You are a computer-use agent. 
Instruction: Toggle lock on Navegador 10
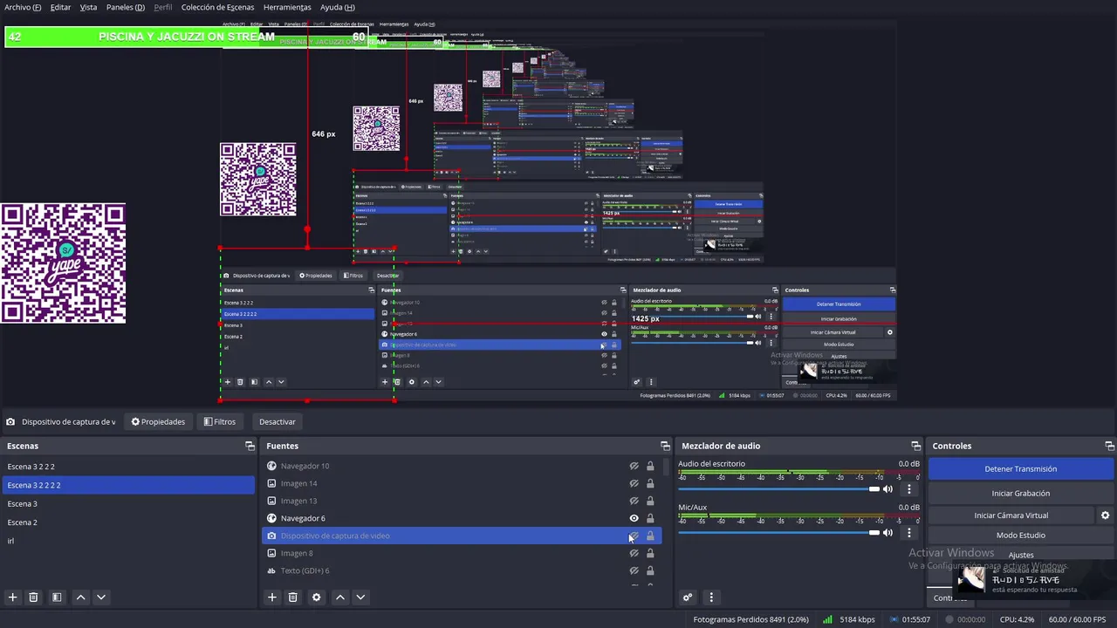pyautogui.click(x=650, y=466)
